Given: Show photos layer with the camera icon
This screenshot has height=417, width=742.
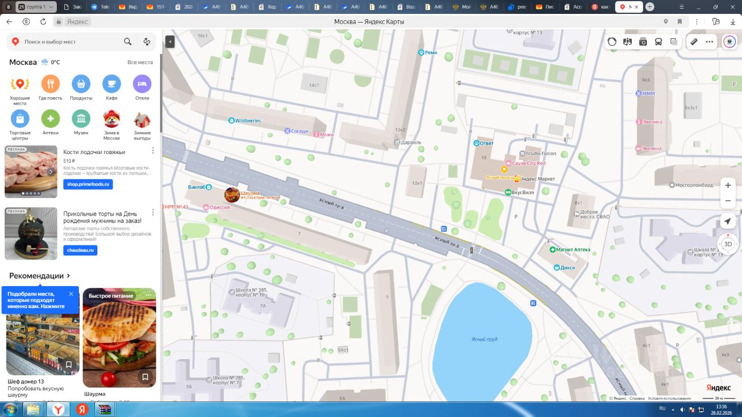Looking at the screenshot, I should pos(643,42).
